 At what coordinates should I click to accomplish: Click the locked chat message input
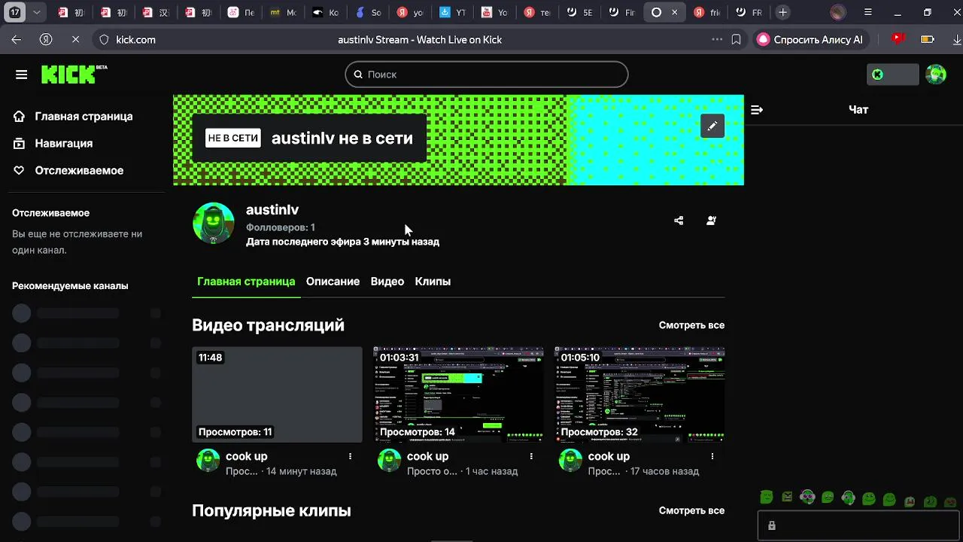(860, 525)
